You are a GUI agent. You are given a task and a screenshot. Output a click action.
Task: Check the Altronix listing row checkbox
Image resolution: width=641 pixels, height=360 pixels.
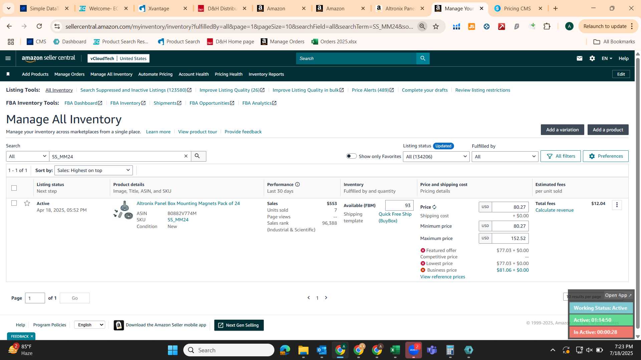pyautogui.click(x=14, y=203)
